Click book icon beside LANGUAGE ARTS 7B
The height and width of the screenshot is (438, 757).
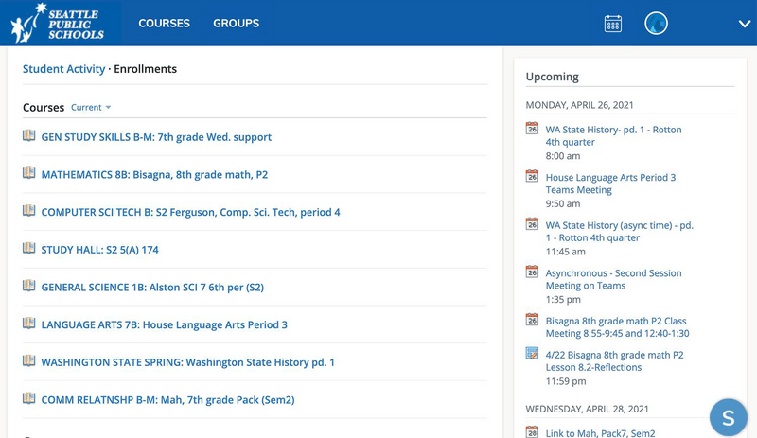coord(29,324)
